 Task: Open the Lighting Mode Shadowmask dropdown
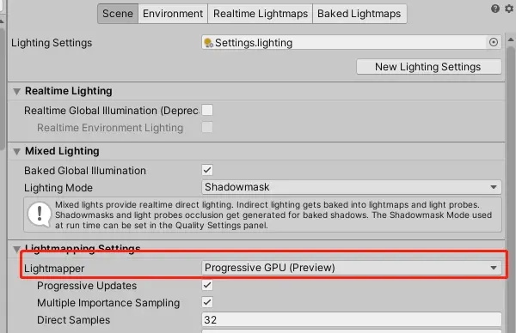[352, 187]
